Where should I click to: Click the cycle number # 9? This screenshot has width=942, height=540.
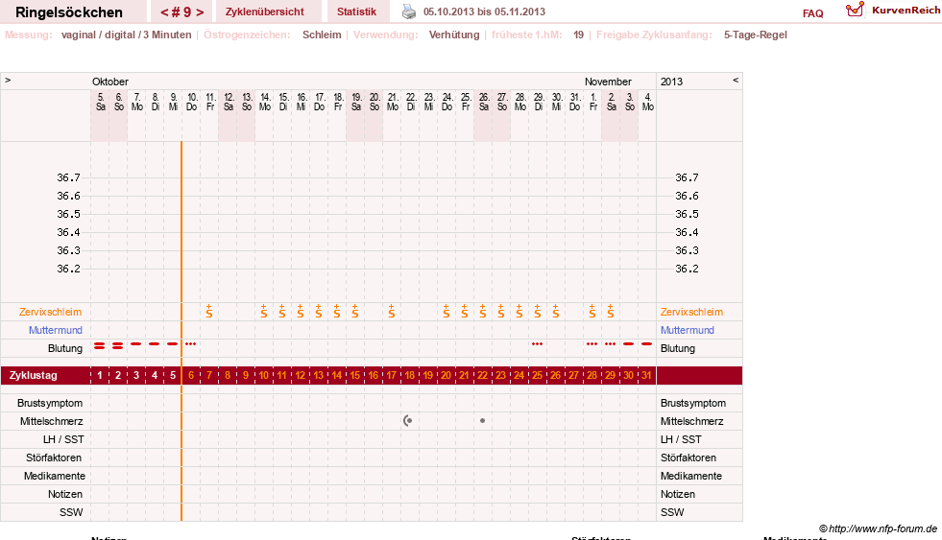(x=182, y=12)
